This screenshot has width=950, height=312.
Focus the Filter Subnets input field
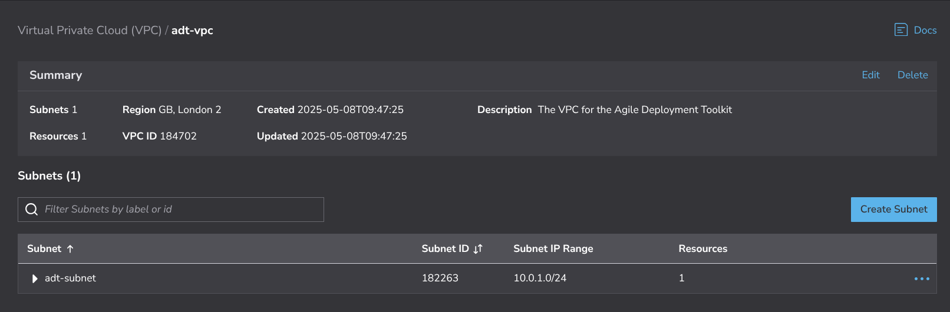coord(177,210)
